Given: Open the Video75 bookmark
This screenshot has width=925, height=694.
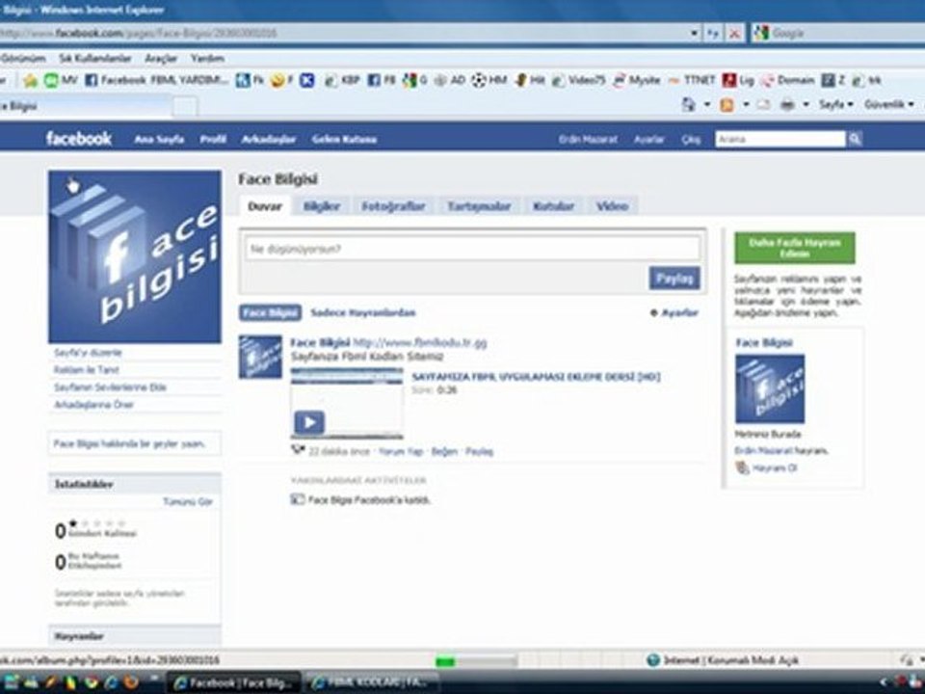Looking at the screenshot, I should pyautogui.click(x=579, y=80).
